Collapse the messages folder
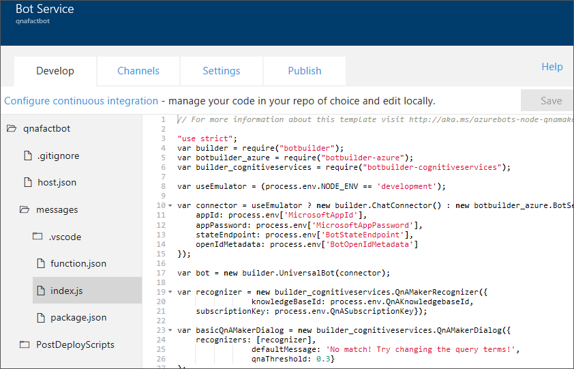The width and height of the screenshot is (574, 369). point(57,209)
